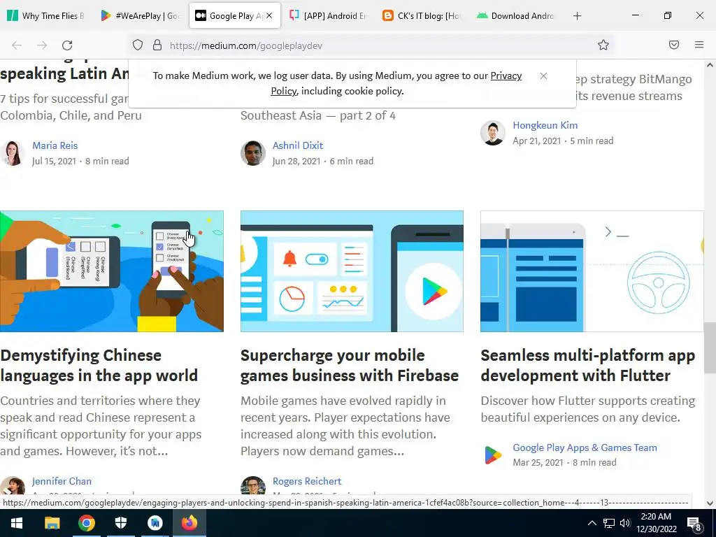This screenshot has height=537, width=716.
Task: Open the taskbar clock and date
Action: (656, 523)
